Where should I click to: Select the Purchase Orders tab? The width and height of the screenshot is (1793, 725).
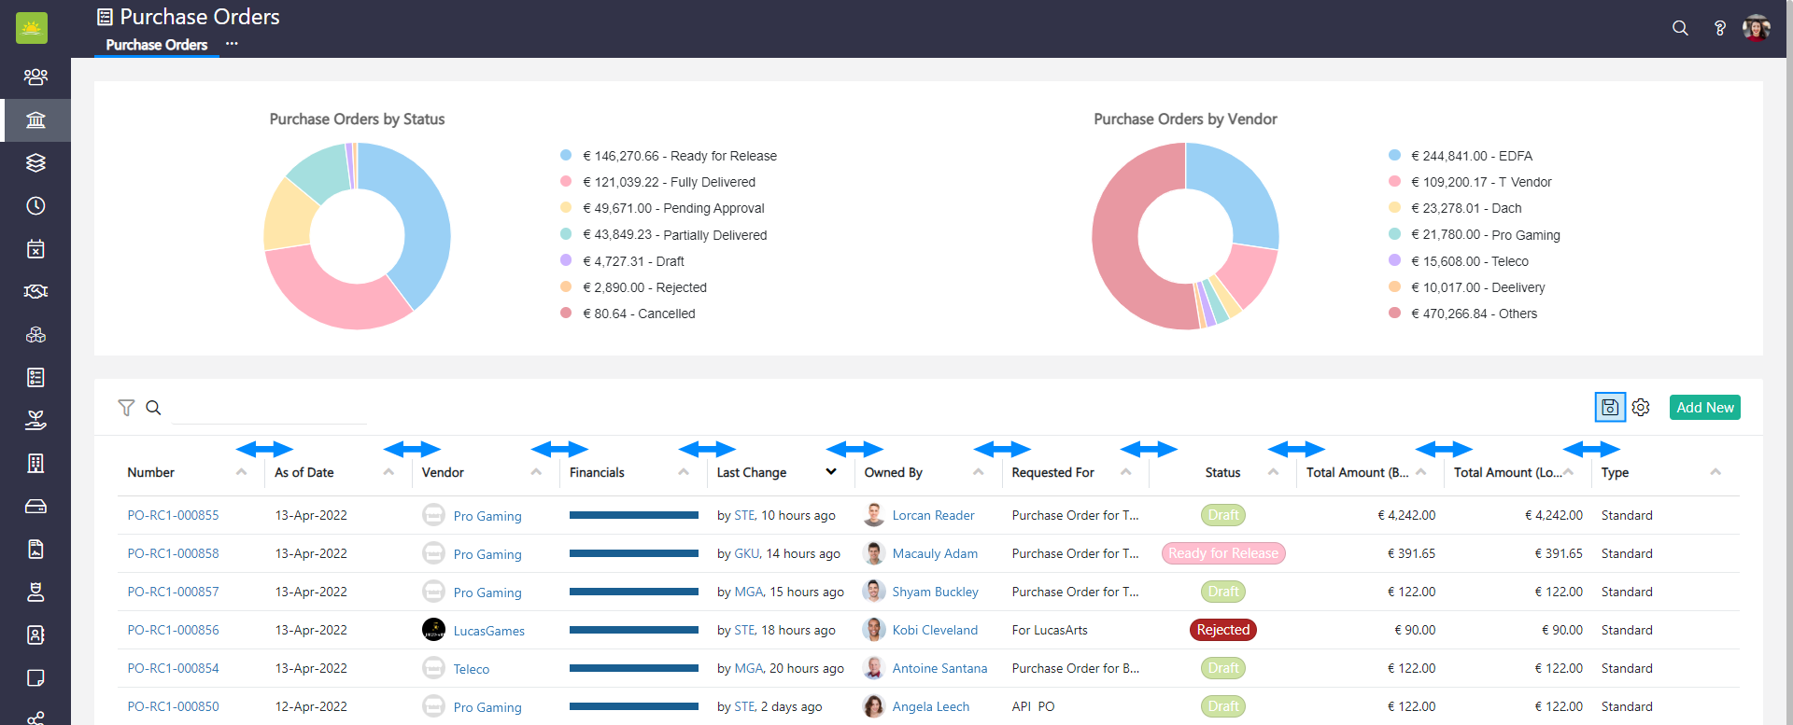(156, 45)
